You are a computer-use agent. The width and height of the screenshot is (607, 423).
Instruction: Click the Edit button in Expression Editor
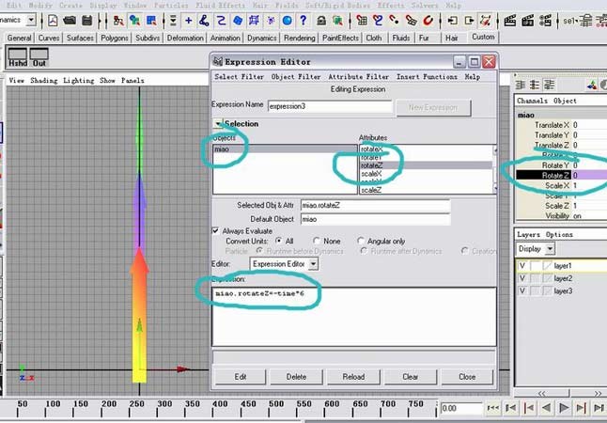tap(241, 377)
